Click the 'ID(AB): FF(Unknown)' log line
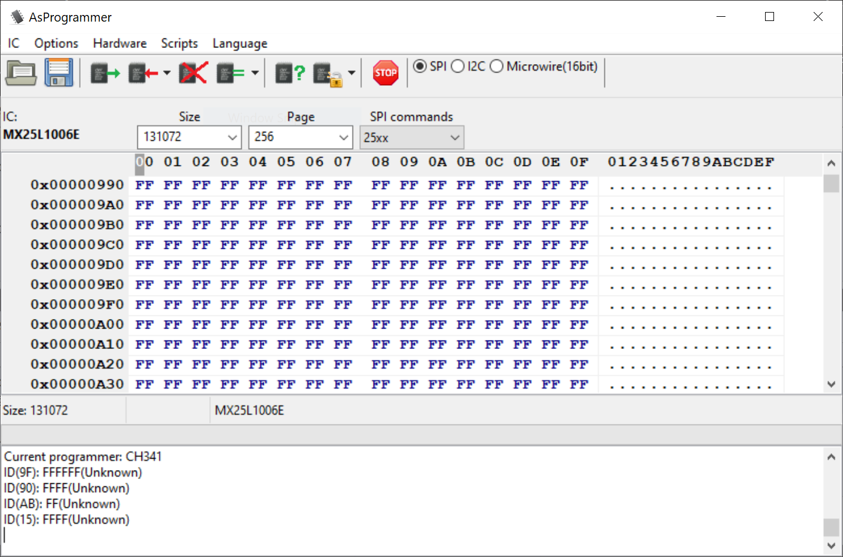 coord(62,504)
